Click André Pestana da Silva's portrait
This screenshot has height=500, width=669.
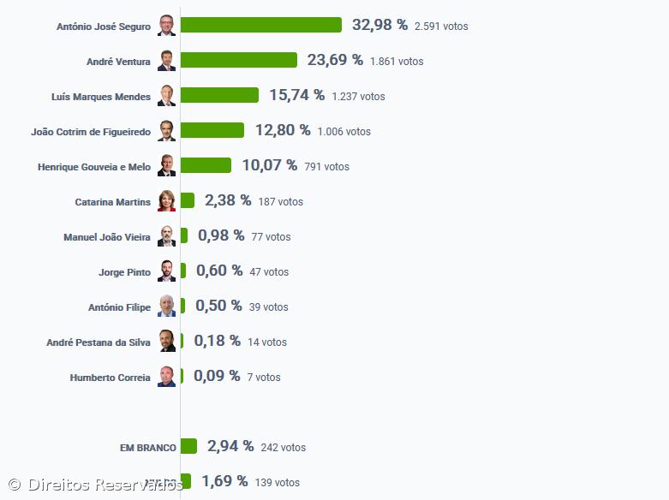point(166,342)
